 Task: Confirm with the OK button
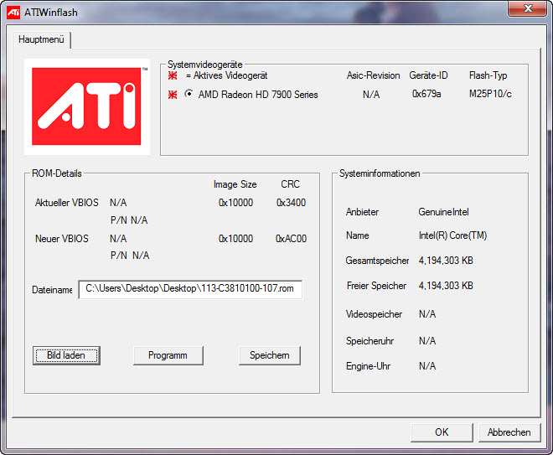pos(442,432)
